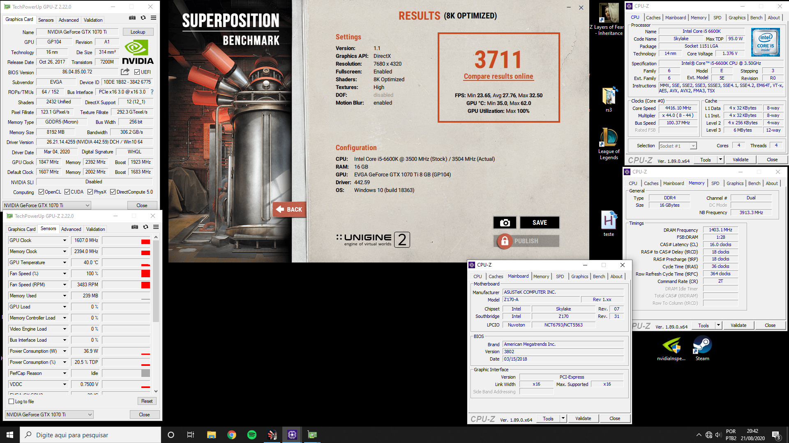Expand the GPU Clock sensor dropdown
Image resolution: width=789 pixels, height=443 pixels.
(65, 240)
